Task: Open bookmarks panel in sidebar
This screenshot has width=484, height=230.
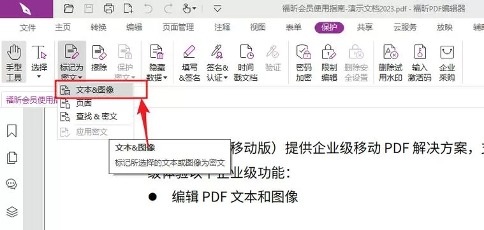Action: (x=11, y=131)
